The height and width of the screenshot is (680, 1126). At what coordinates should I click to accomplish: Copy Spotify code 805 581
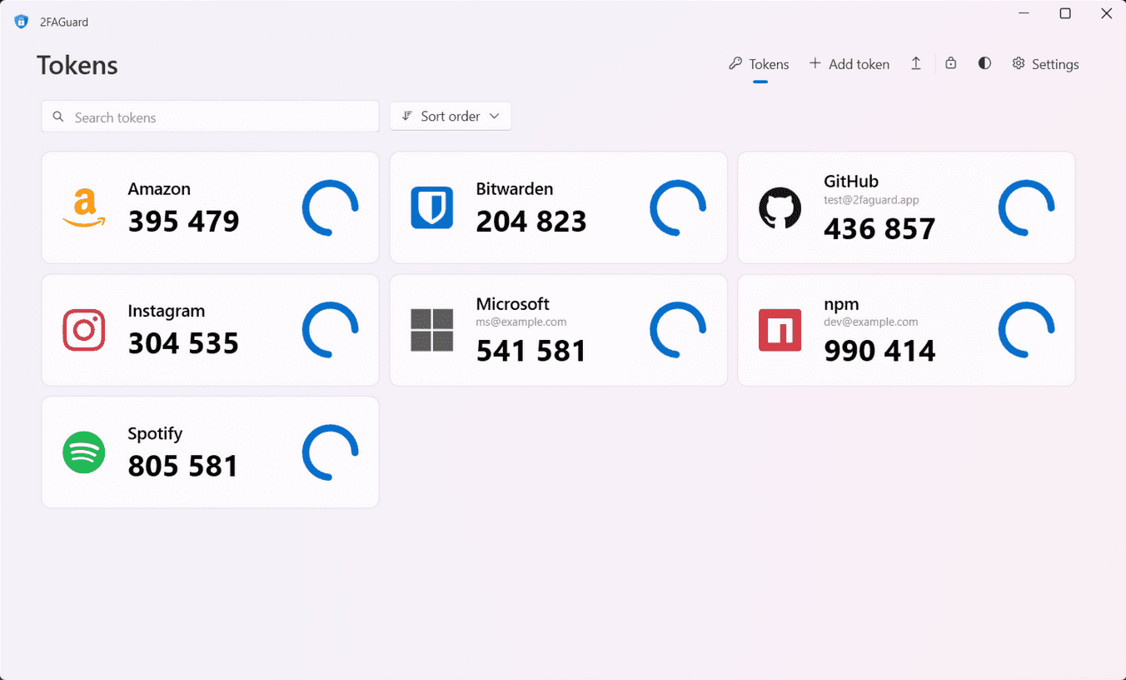point(183,466)
